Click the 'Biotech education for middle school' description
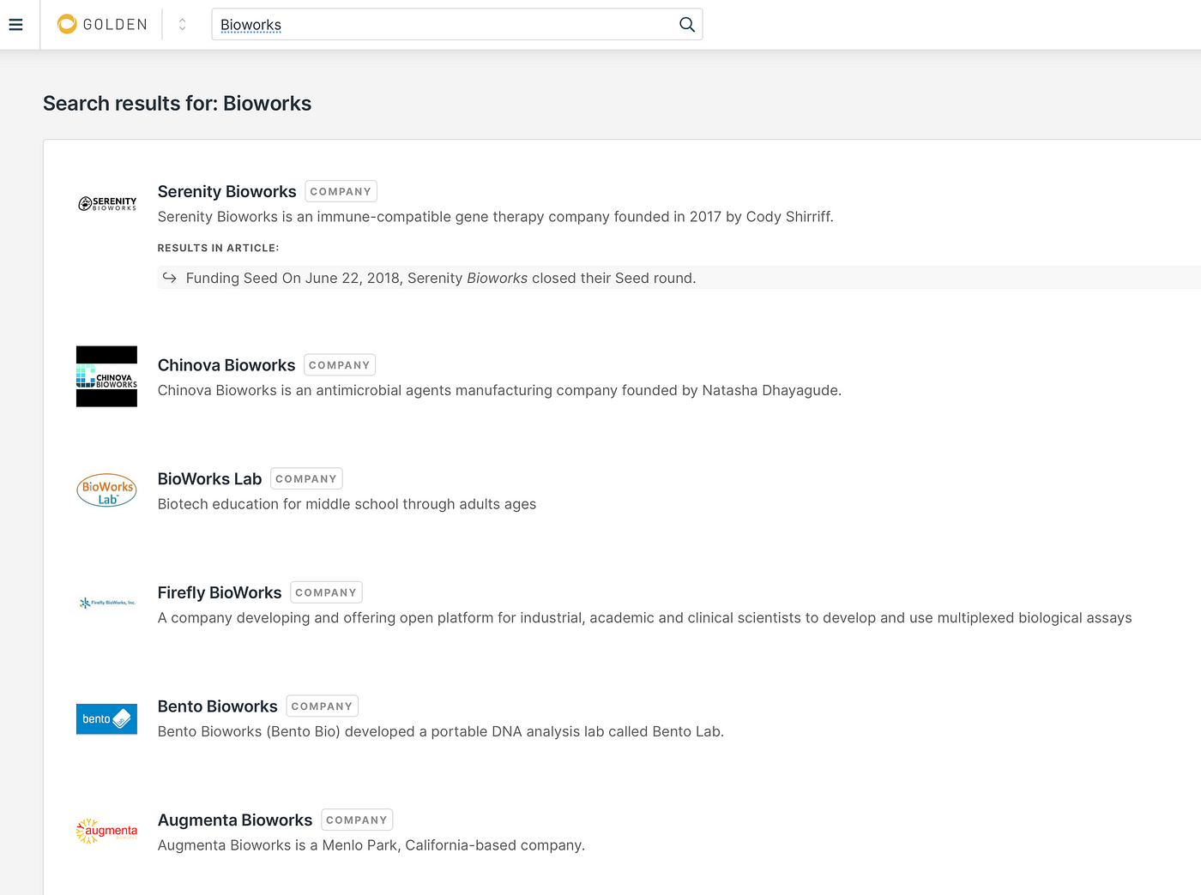The image size is (1201, 895). point(347,504)
